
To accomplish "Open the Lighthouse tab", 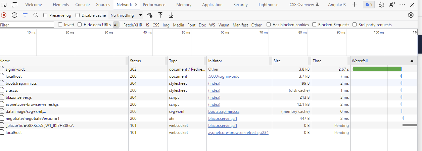I will pos(269,5).
